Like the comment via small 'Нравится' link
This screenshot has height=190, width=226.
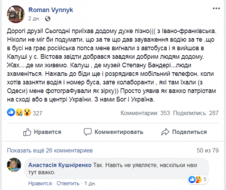[40, 183]
